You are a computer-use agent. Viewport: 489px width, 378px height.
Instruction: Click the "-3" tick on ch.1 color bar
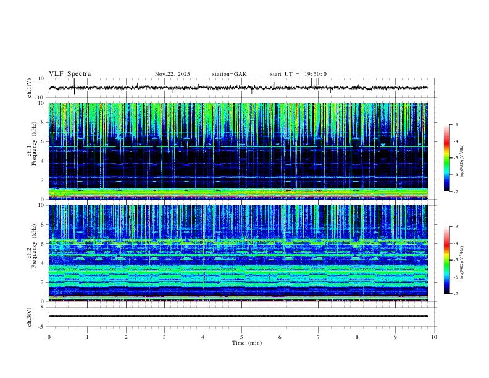point(455,124)
